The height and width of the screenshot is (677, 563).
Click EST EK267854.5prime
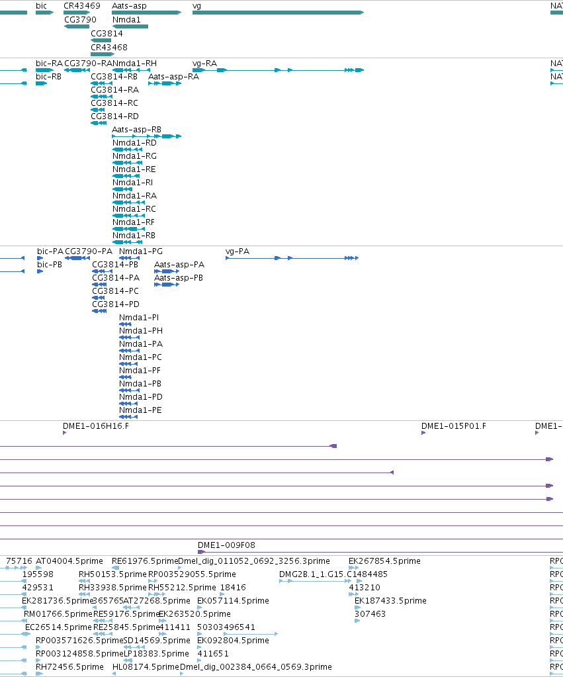tap(384, 561)
